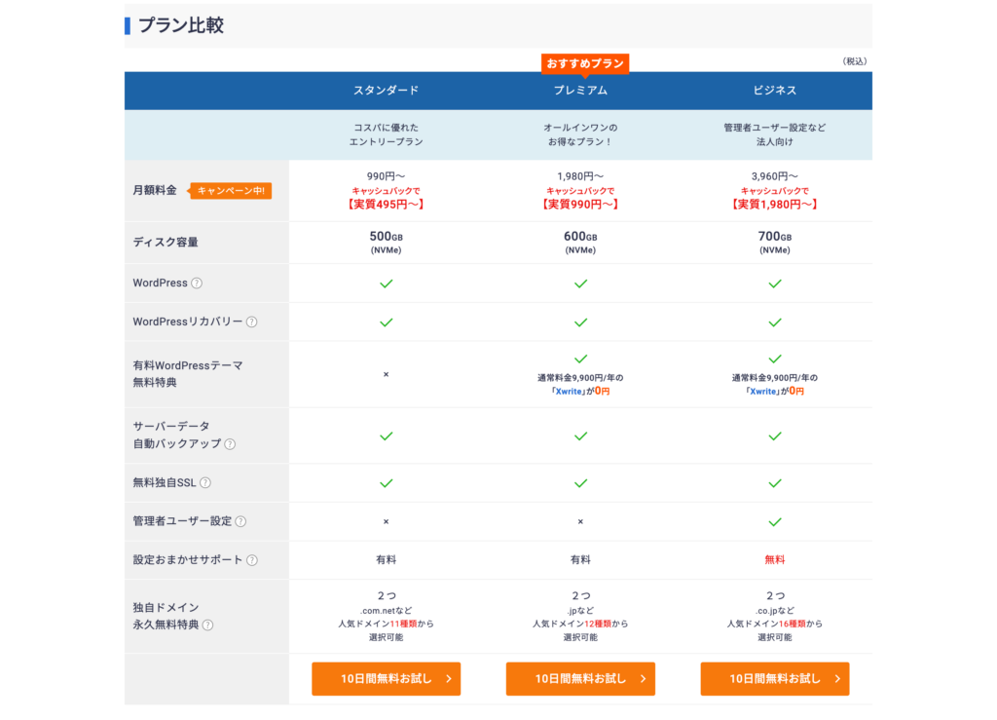This screenshot has width=997, height=720.
Task: Click the WordPress checkmark in the プレミアム column
Action: [580, 284]
